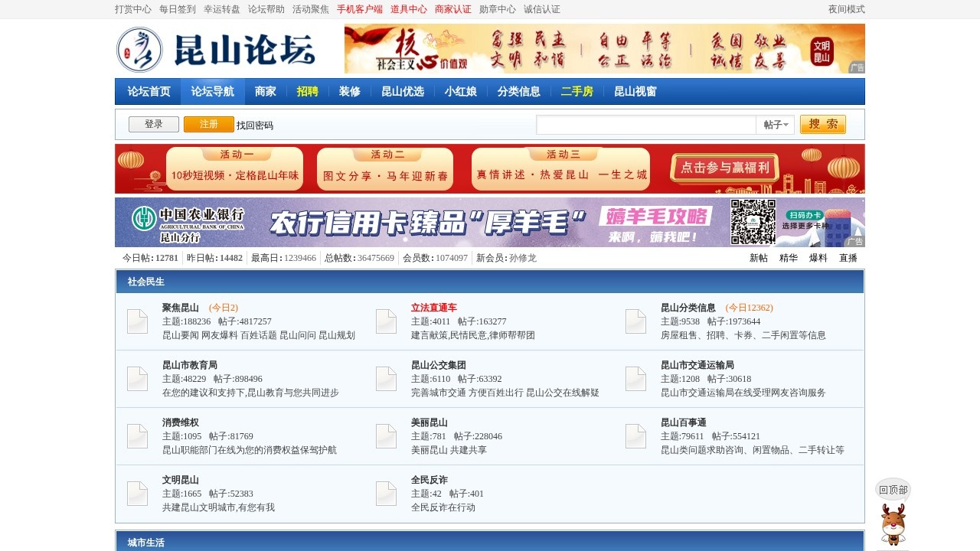Go to 二手房 in the navigation bar
The height and width of the screenshot is (551, 980).
(577, 92)
